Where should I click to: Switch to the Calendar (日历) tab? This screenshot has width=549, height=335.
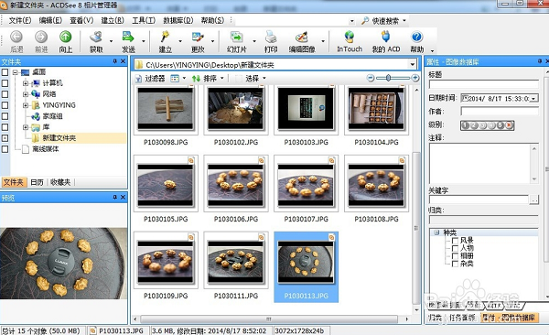pyautogui.click(x=37, y=182)
